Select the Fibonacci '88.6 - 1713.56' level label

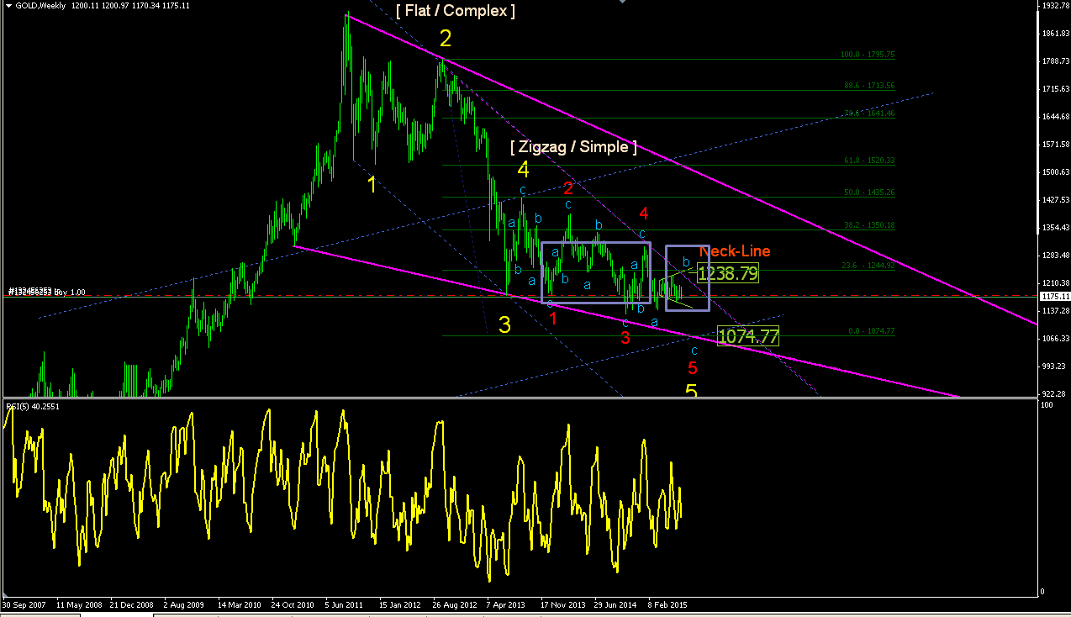click(x=869, y=86)
